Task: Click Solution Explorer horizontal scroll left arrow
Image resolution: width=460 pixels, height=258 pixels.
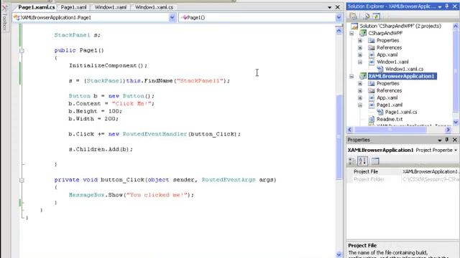Action: [350, 130]
